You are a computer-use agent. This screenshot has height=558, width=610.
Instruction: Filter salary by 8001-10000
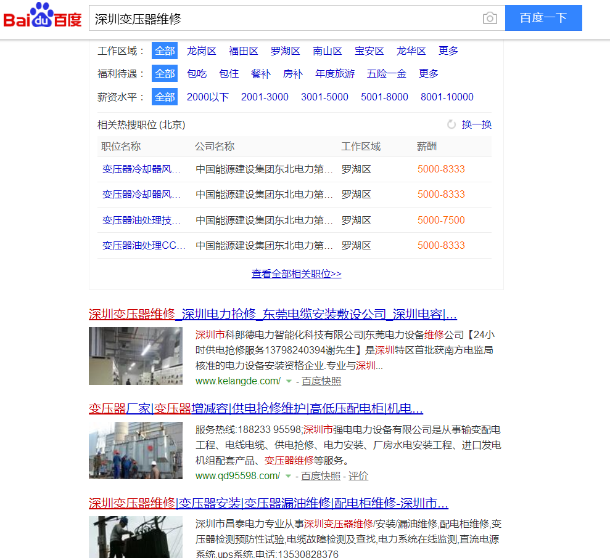[x=447, y=97]
